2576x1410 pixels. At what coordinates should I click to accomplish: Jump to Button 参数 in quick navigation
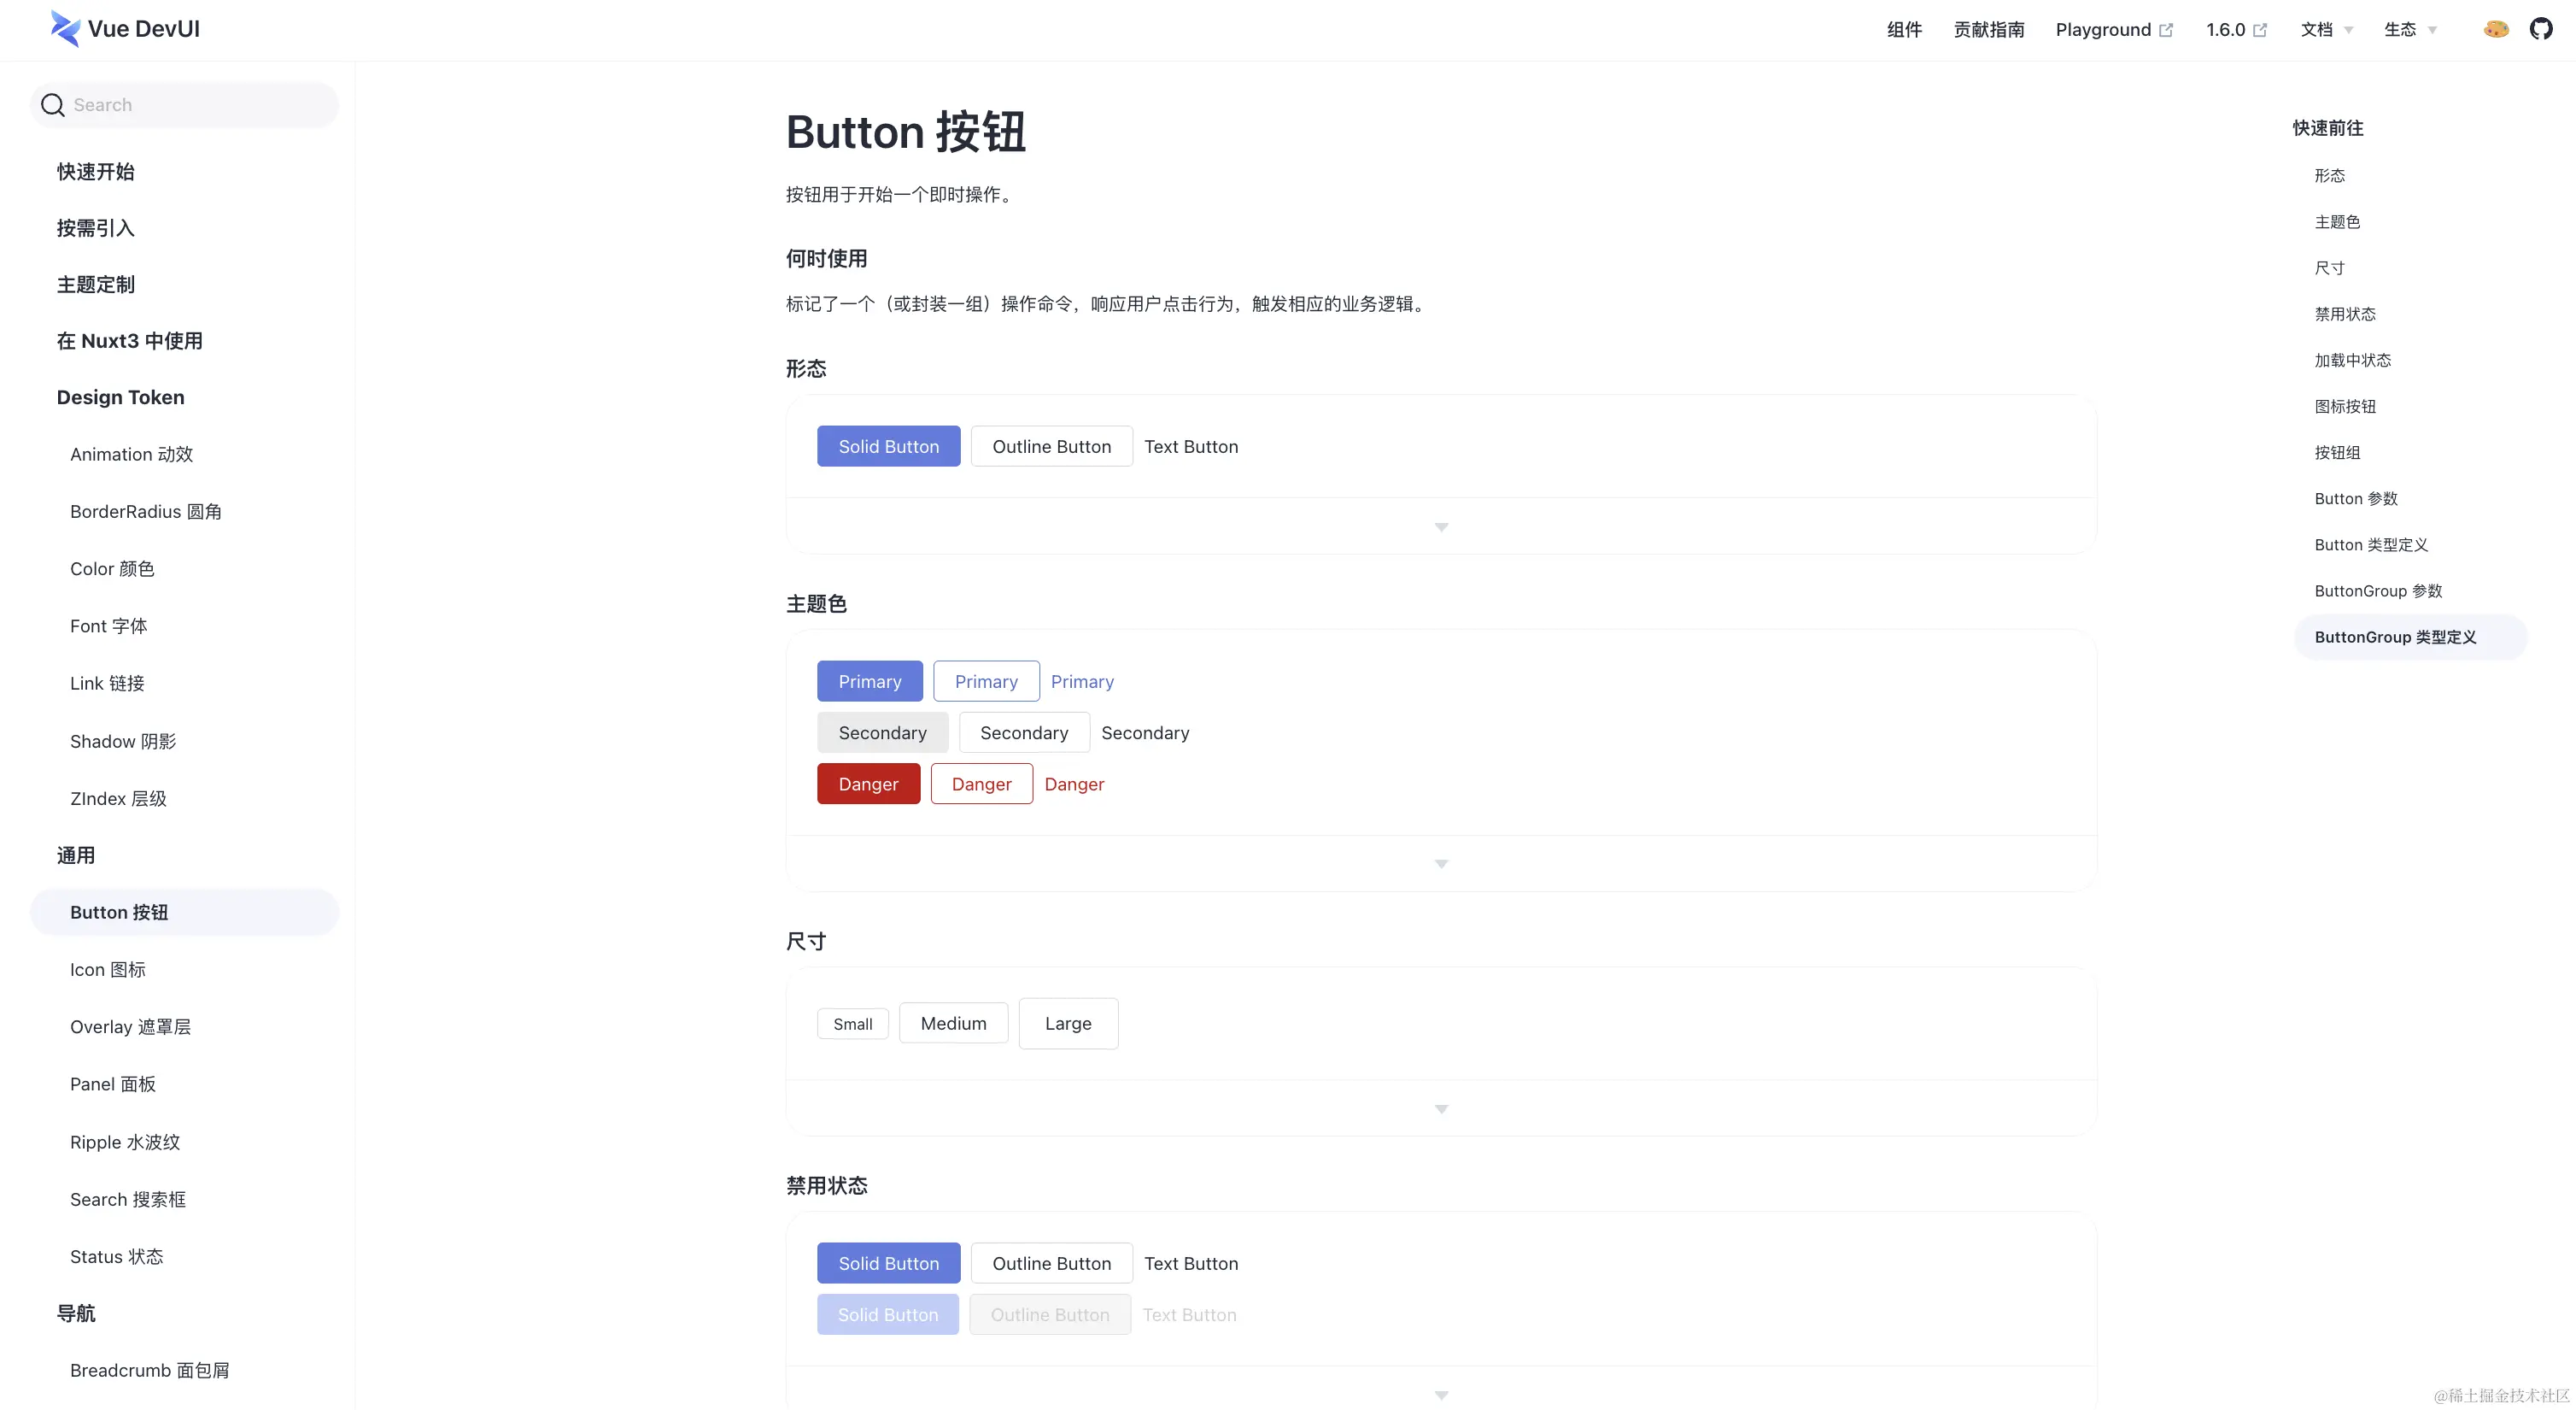click(2356, 498)
